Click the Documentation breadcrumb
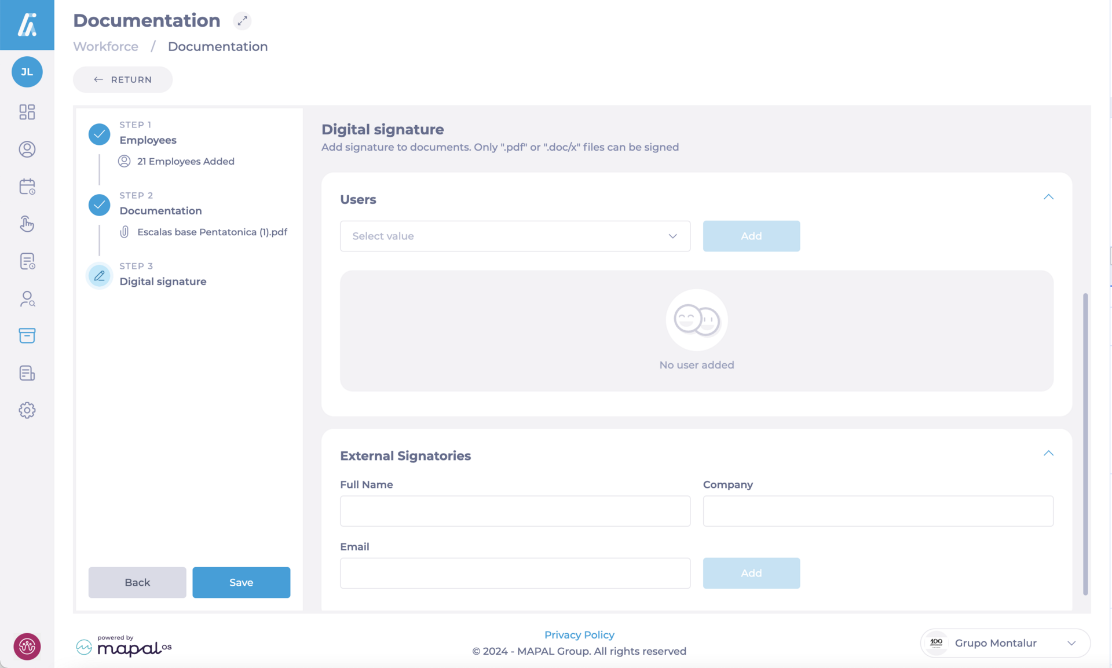The image size is (1112, 668). (x=218, y=46)
